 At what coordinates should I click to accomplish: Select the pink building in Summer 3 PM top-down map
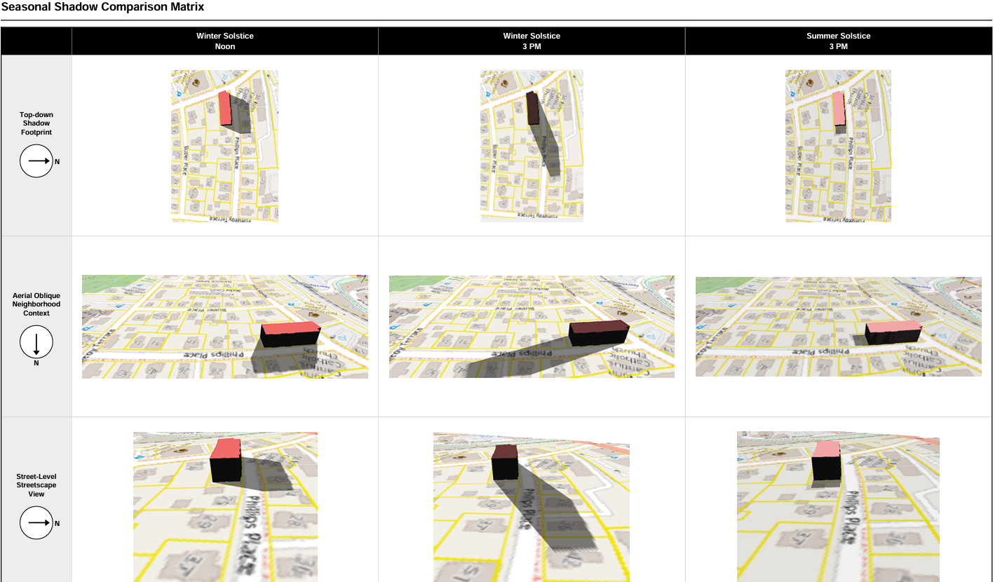point(838,109)
